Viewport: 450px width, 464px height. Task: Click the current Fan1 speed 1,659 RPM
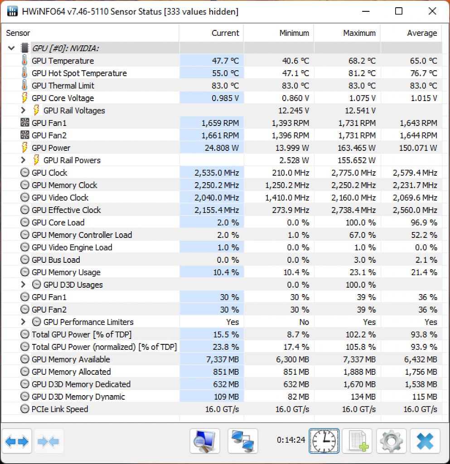coord(220,123)
